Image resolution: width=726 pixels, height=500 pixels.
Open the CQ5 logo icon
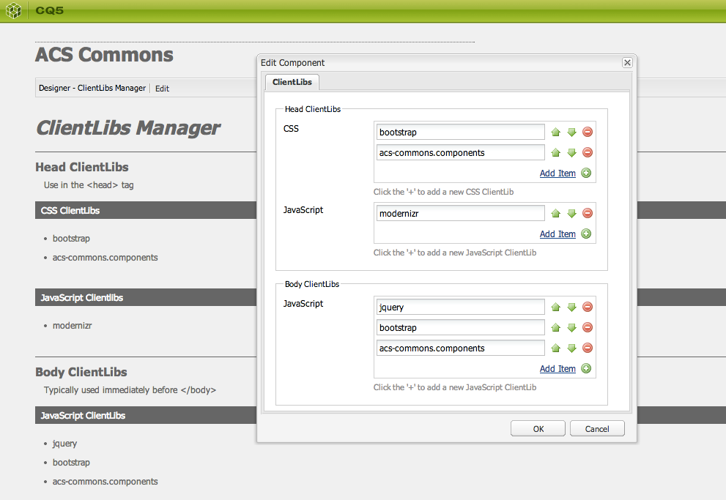pos(13,10)
